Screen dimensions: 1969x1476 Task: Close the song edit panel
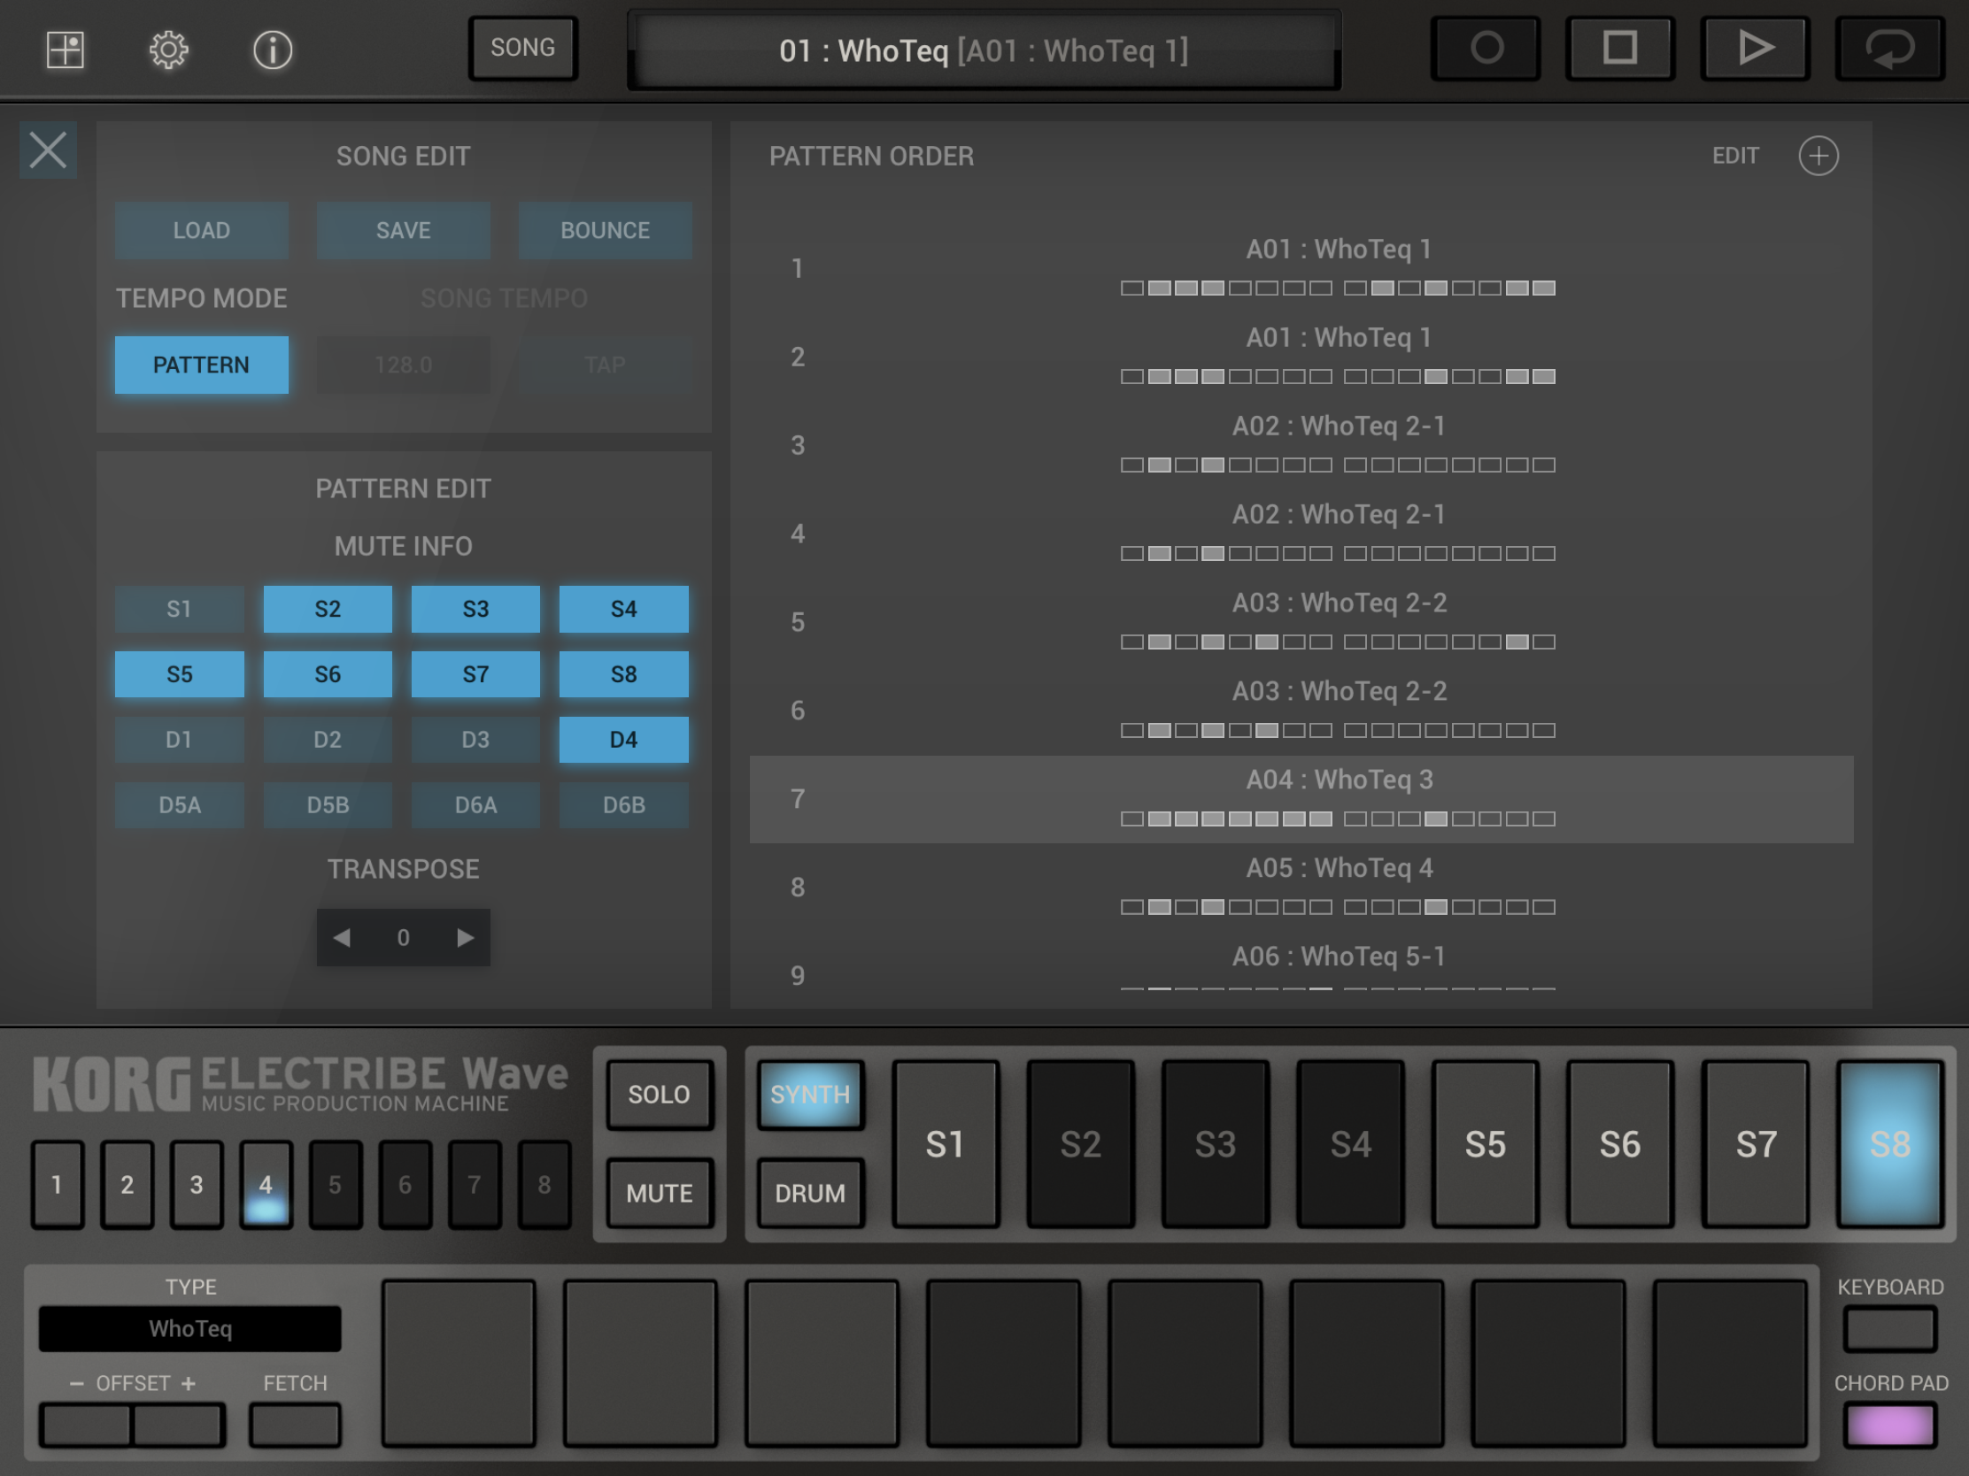[48, 150]
